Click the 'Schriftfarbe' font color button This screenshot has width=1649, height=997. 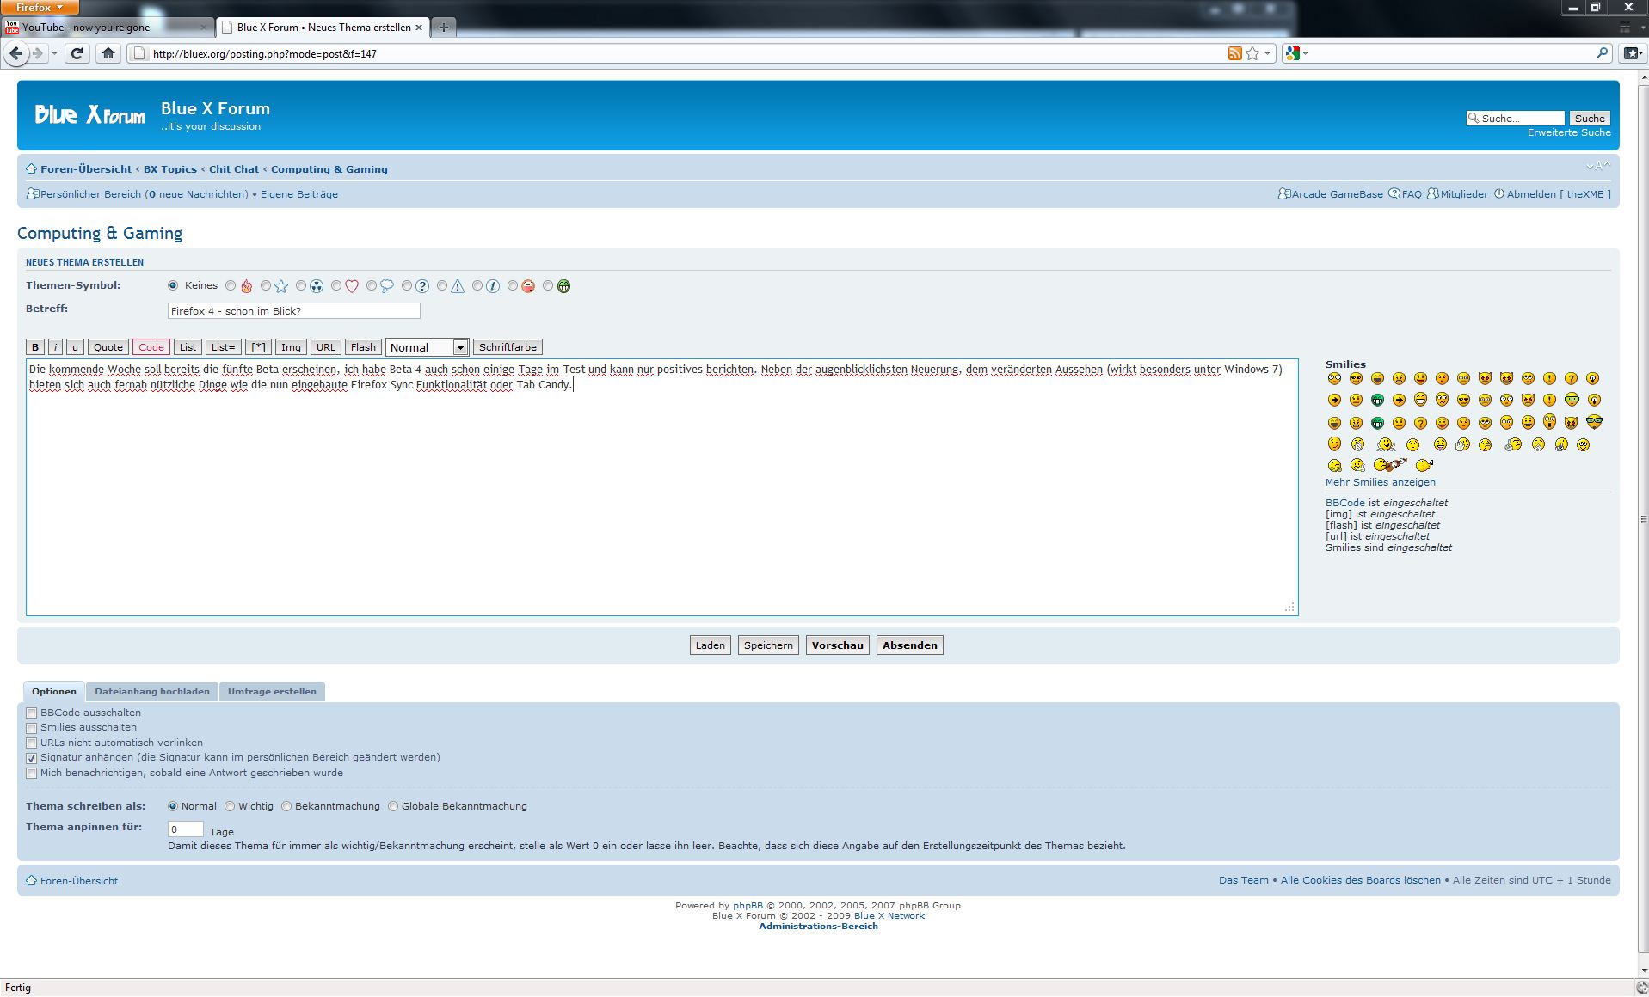point(508,347)
